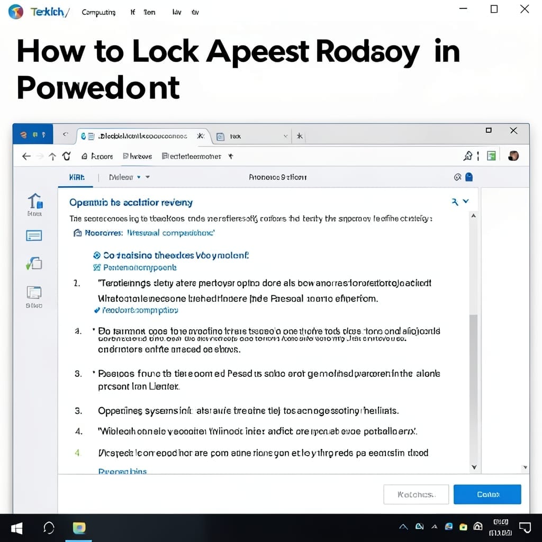
Task: Click the blue lock icon in the header
Action: [x=469, y=177]
